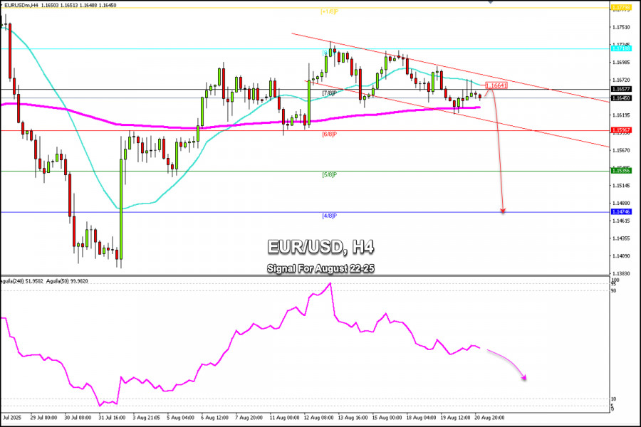
Task: Click the 11 Aug 00:00 time label
Action: click(x=284, y=418)
